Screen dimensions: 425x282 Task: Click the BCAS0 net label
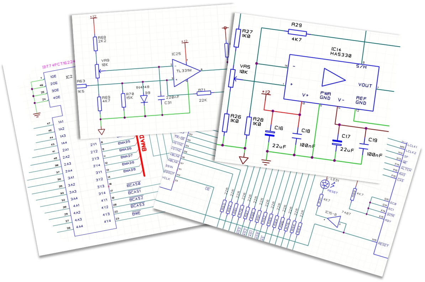[x=133, y=185]
